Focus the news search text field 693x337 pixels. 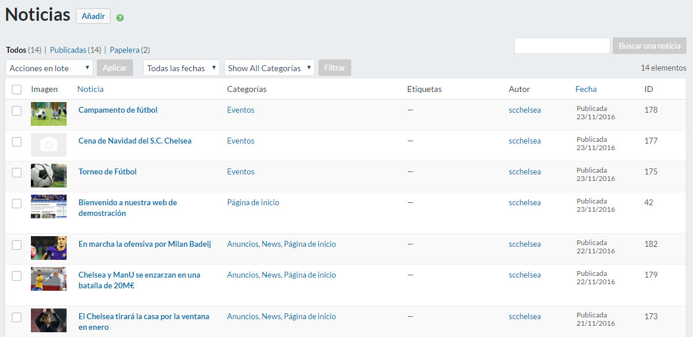click(562, 46)
